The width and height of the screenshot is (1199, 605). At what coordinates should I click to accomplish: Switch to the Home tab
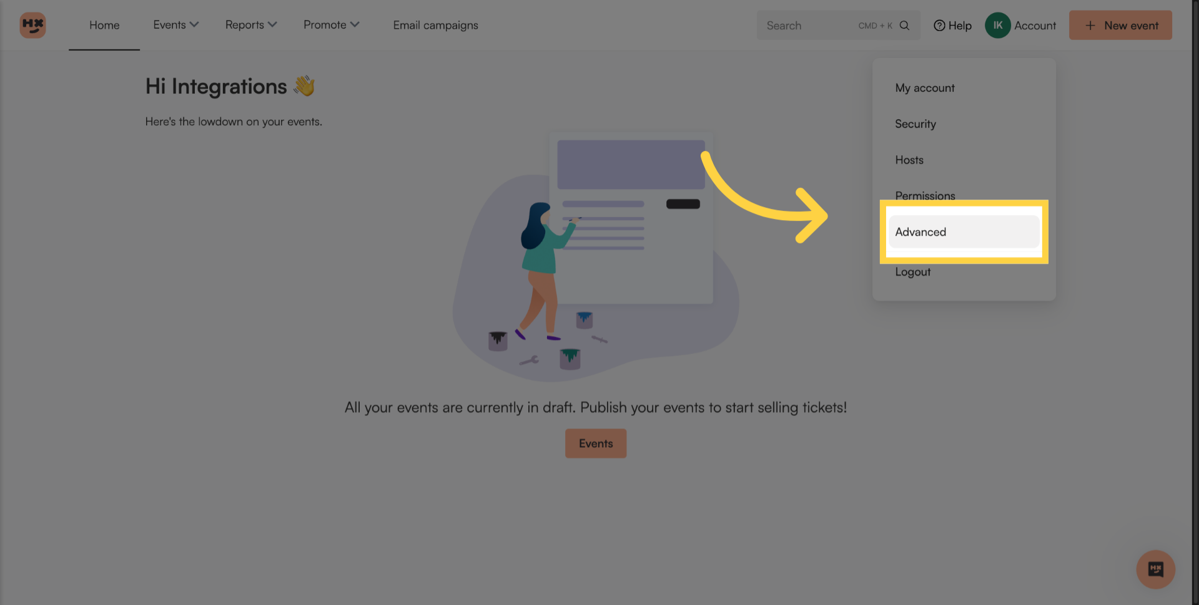click(104, 25)
